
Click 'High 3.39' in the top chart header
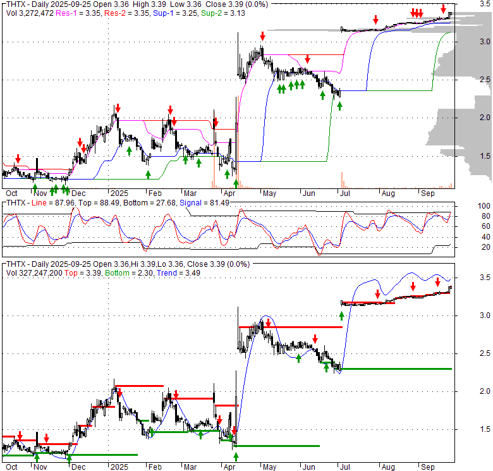coord(150,4)
